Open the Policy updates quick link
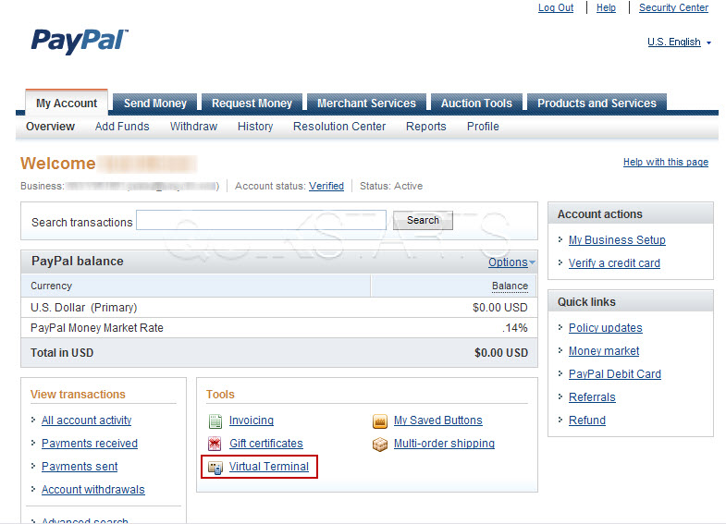 [606, 328]
